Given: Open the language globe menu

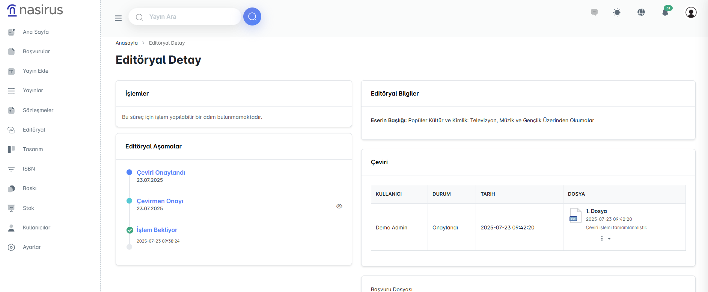Looking at the screenshot, I should pyautogui.click(x=641, y=12).
